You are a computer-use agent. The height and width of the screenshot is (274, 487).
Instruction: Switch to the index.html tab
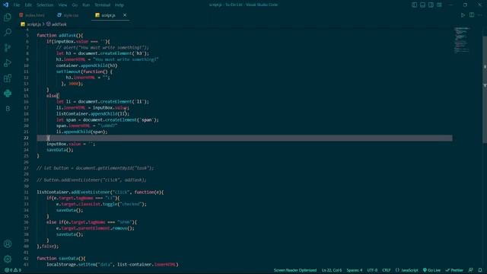click(x=32, y=15)
